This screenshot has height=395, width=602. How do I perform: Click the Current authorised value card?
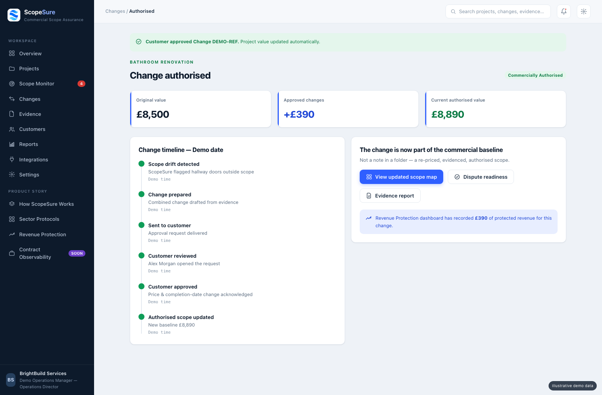(496, 109)
